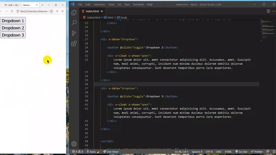Image resolution: width=276 pixels, height=155 pixels.
Task: Bookmark this page with the star icon
Action: (51, 11)
